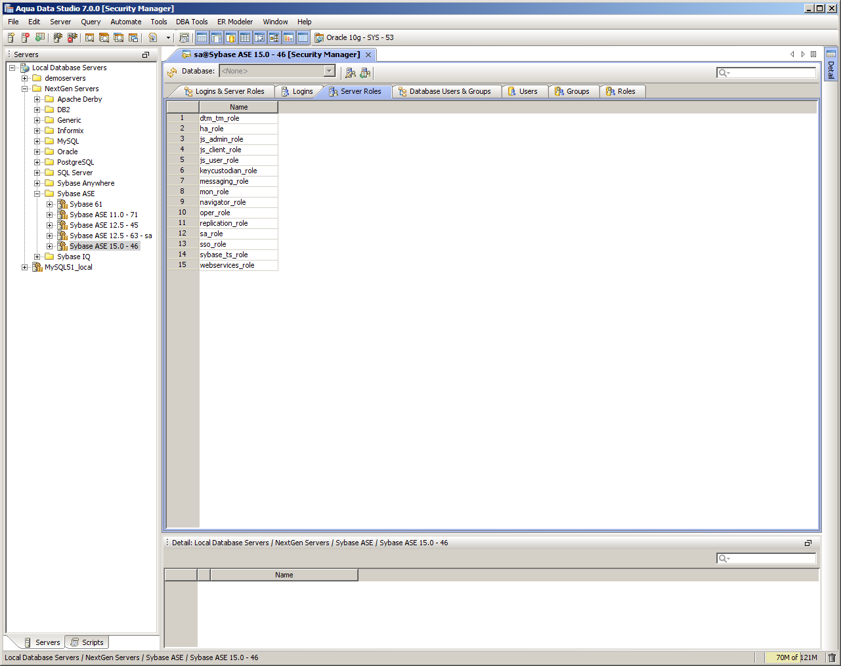The width and height of the screenshot is (841, 666).
Task: Toggle the fourth highlighted table grid icon
Action: pyautogui.click(x=245, y=37)
